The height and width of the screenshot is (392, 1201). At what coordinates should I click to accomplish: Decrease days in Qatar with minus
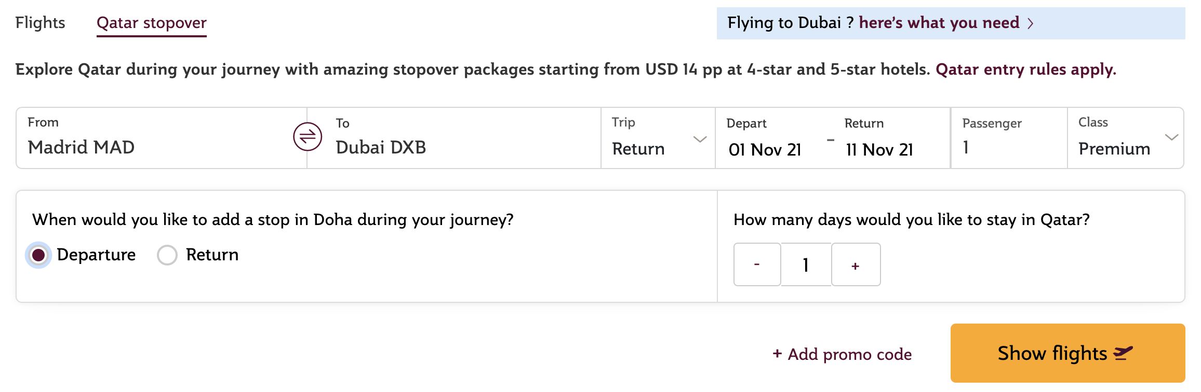coord(757,264)
